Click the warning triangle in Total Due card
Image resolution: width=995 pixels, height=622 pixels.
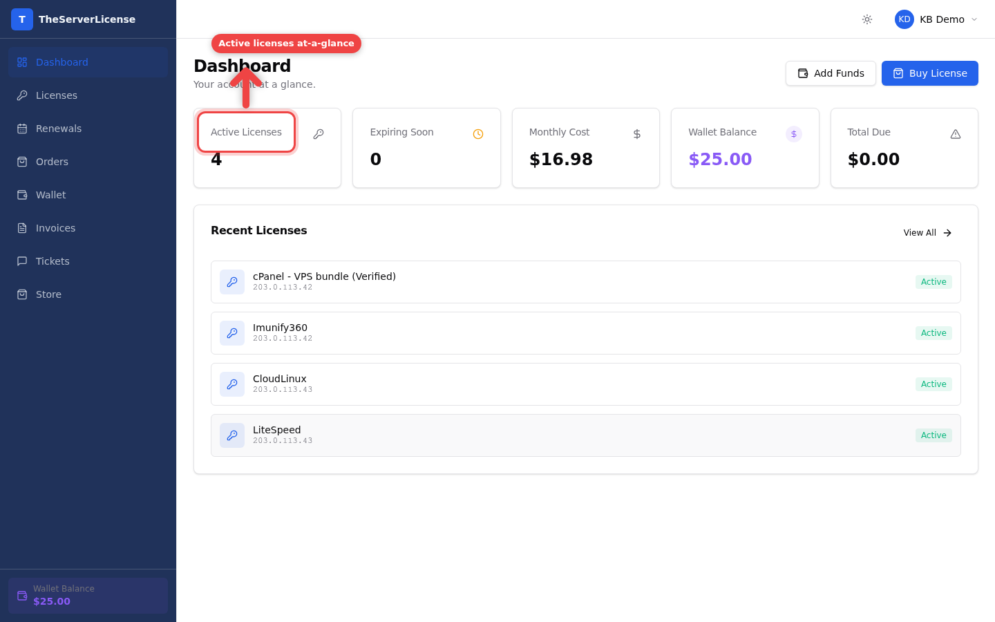(956, 134)
